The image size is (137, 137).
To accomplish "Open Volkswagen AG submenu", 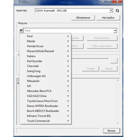I will pos(45,76).
